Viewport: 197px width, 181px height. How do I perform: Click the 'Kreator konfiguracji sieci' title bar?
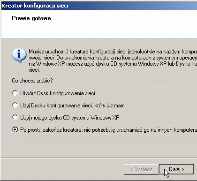(x=99, y=6)
